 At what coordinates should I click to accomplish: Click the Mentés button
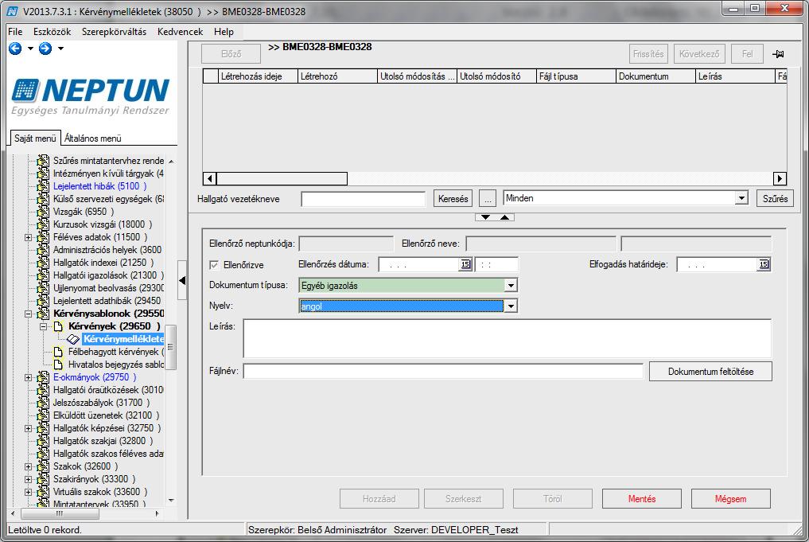(x=642, y=499)
